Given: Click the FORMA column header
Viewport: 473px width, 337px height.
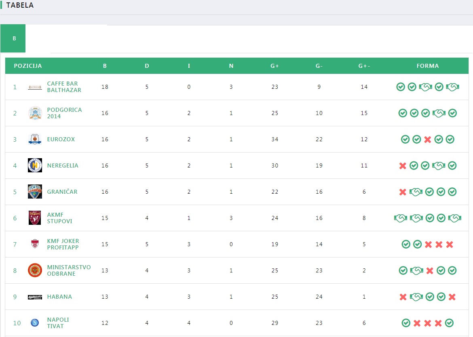Looking at the screenshot, I should pyautogui.click(x=428, y=66).
